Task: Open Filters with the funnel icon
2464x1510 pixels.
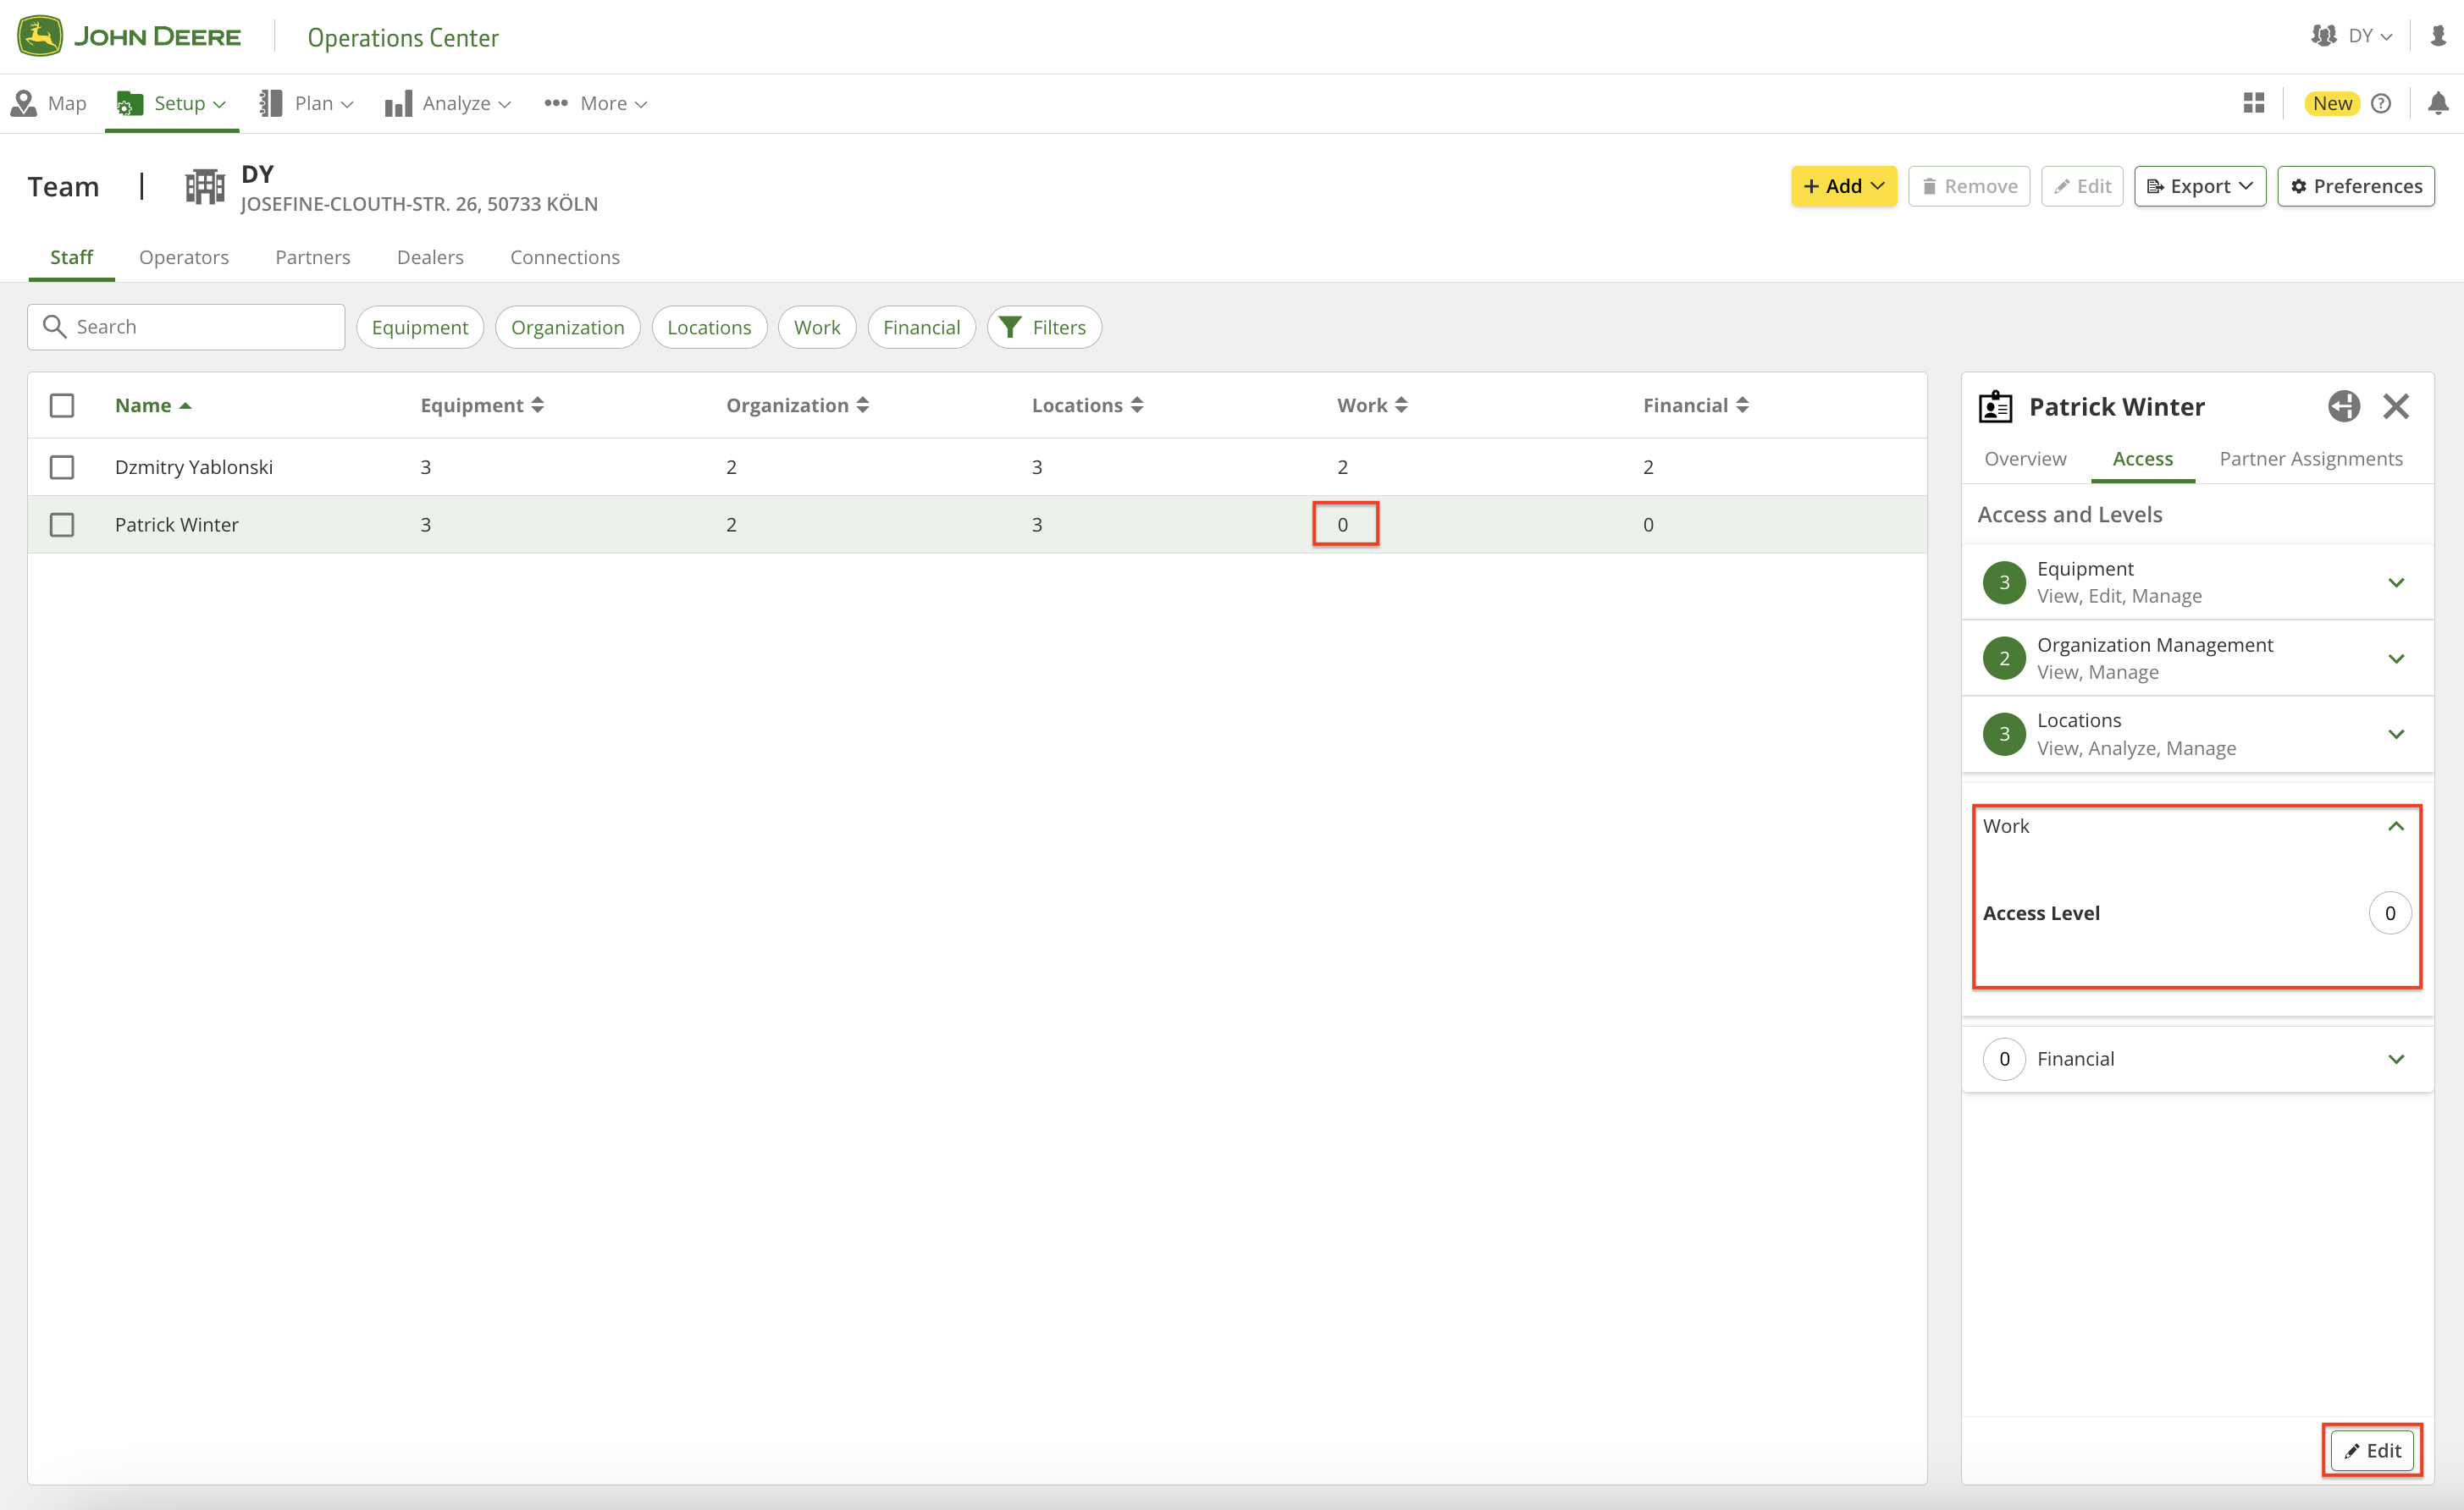Action: [1044, 328]
